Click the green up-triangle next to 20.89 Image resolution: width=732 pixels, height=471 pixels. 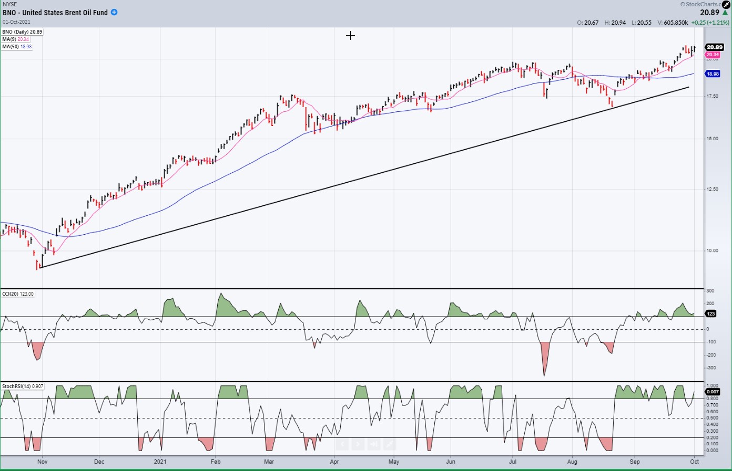(x=726, y=13)
